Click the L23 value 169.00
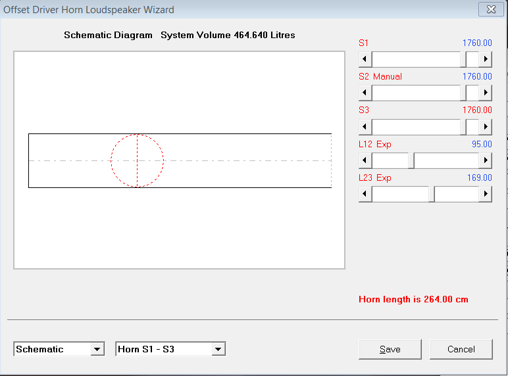508x376 pixels. 480,178
